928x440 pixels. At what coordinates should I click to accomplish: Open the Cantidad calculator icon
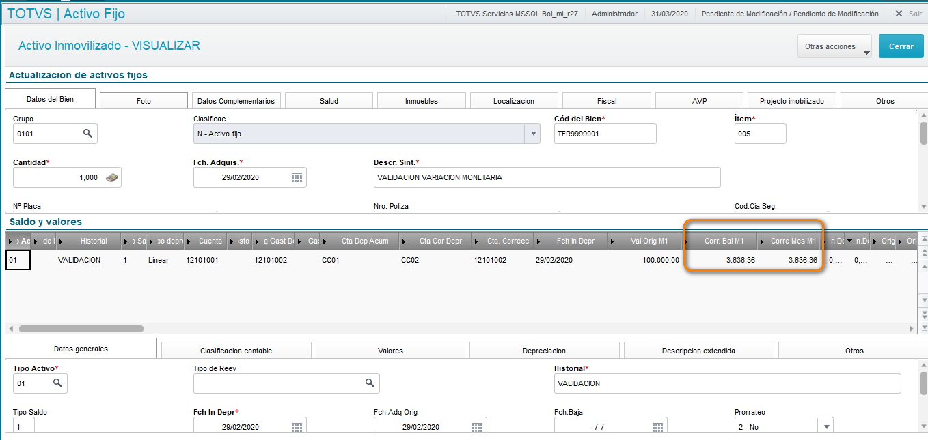pos(111,177)
